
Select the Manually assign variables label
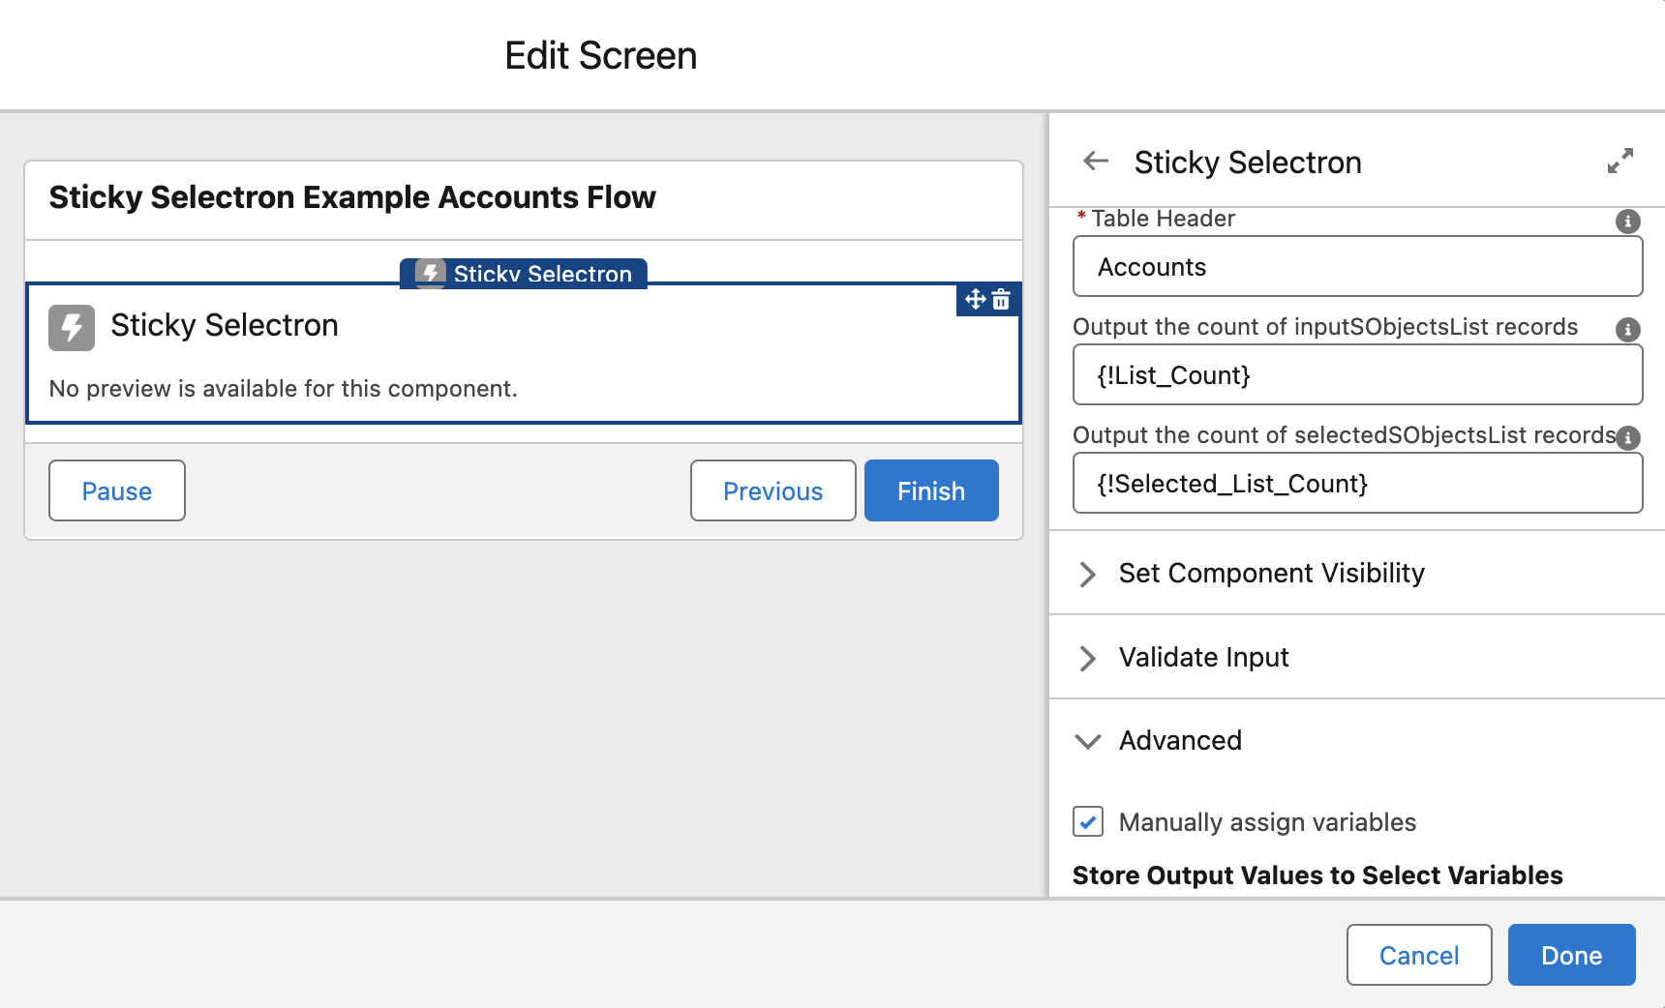click(1267, 822)
